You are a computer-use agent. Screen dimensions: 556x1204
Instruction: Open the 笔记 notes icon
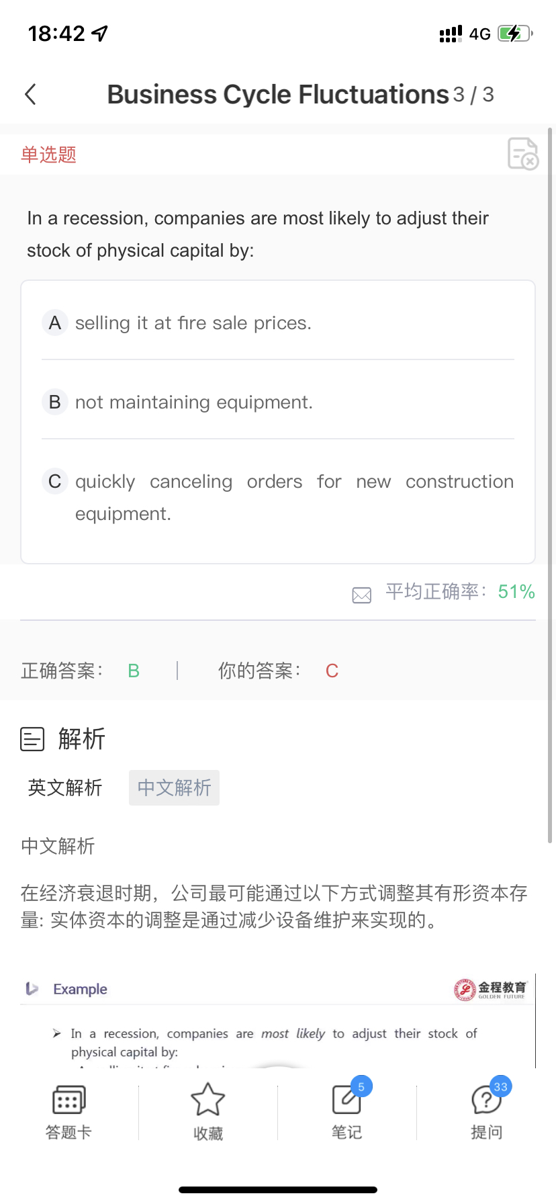pyautogui.click(x=346, y=1100)
